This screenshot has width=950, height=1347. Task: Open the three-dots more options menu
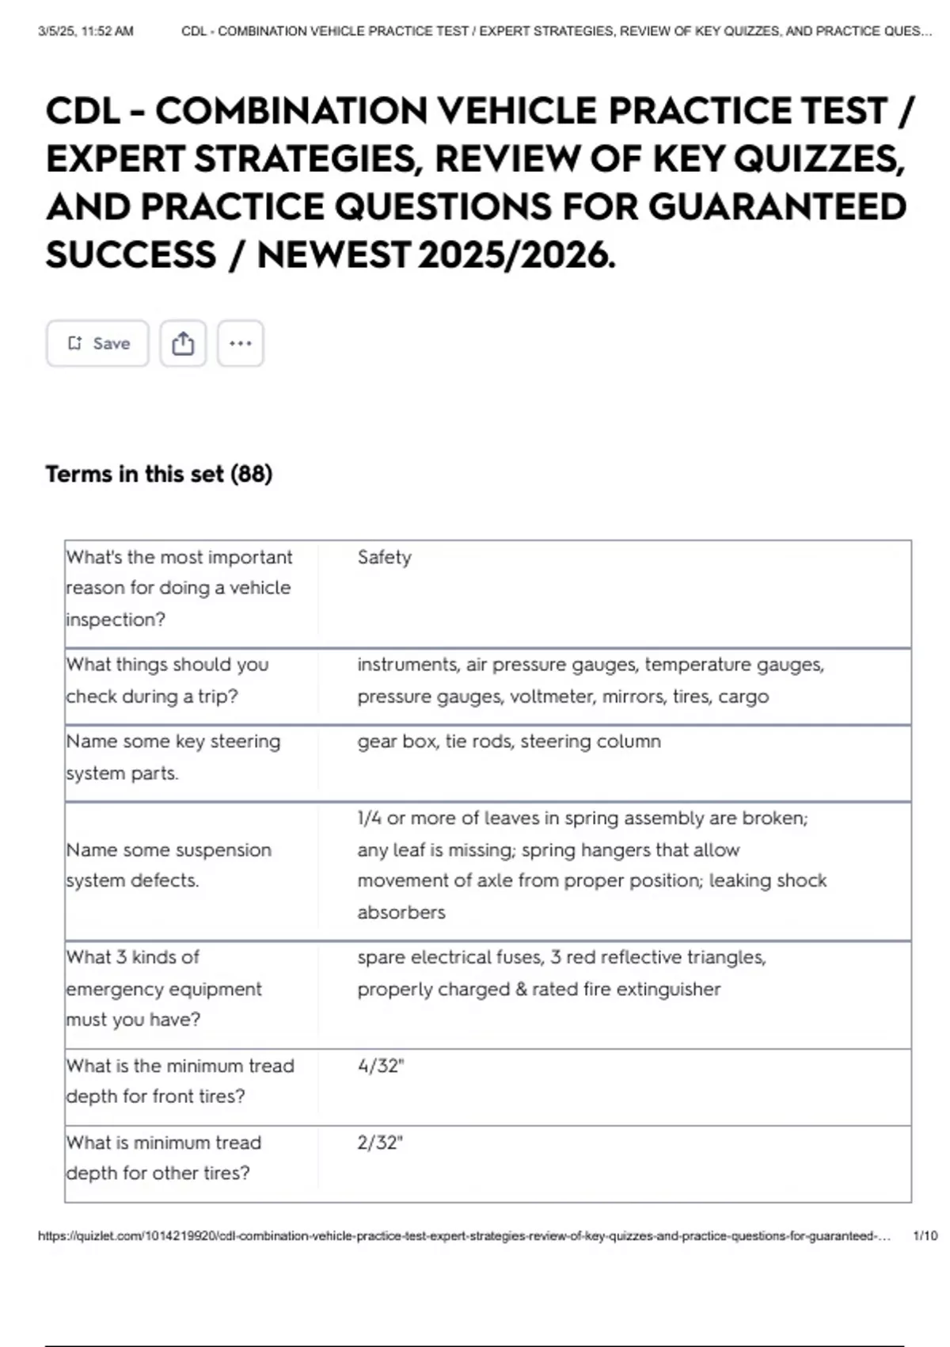(x=241, y=343)
